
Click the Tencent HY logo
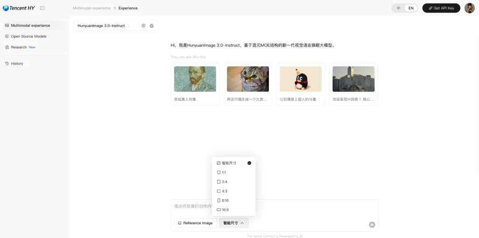point(19,8)
